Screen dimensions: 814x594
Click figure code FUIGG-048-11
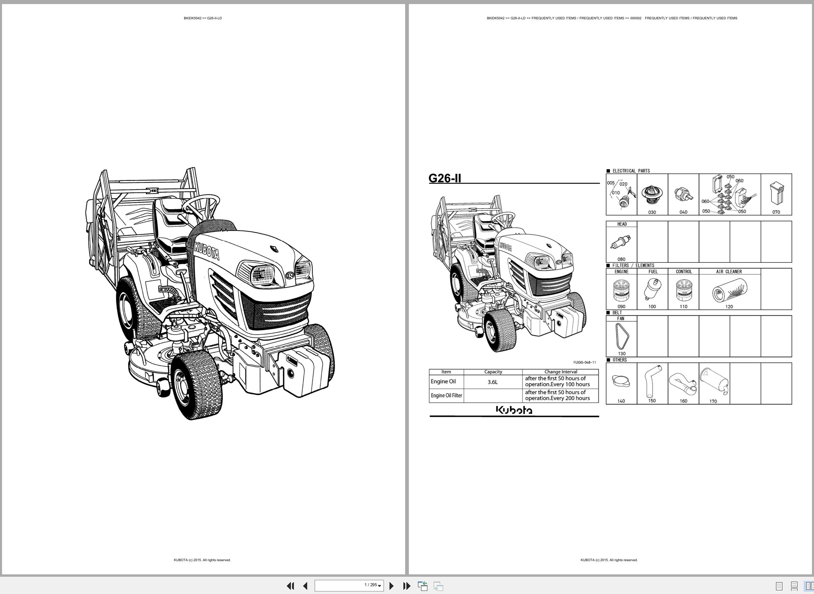point(585,362)
